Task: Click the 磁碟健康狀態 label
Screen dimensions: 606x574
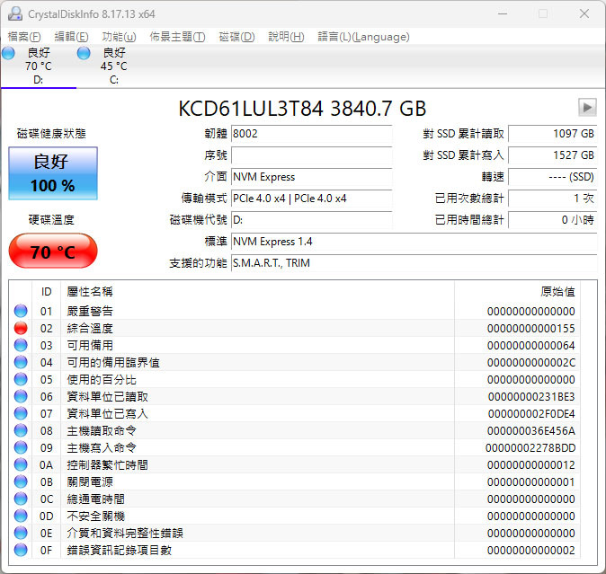Action: [51, 134]
